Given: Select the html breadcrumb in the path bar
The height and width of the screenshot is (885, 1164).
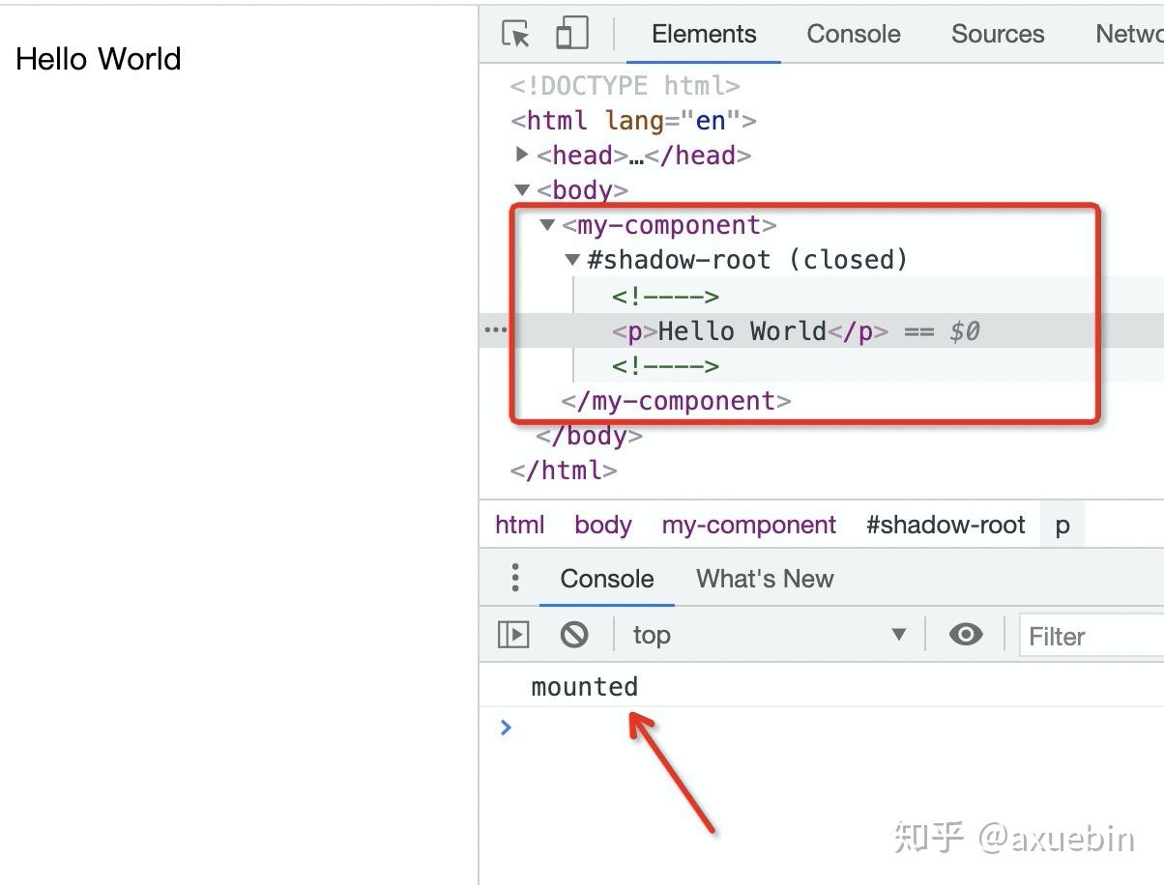Looking at the screenshot, I should [519, 525].
